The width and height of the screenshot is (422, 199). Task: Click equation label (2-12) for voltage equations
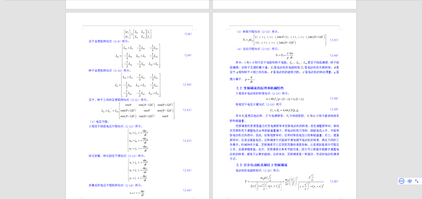pyautogui.click(x=187, y=141)
